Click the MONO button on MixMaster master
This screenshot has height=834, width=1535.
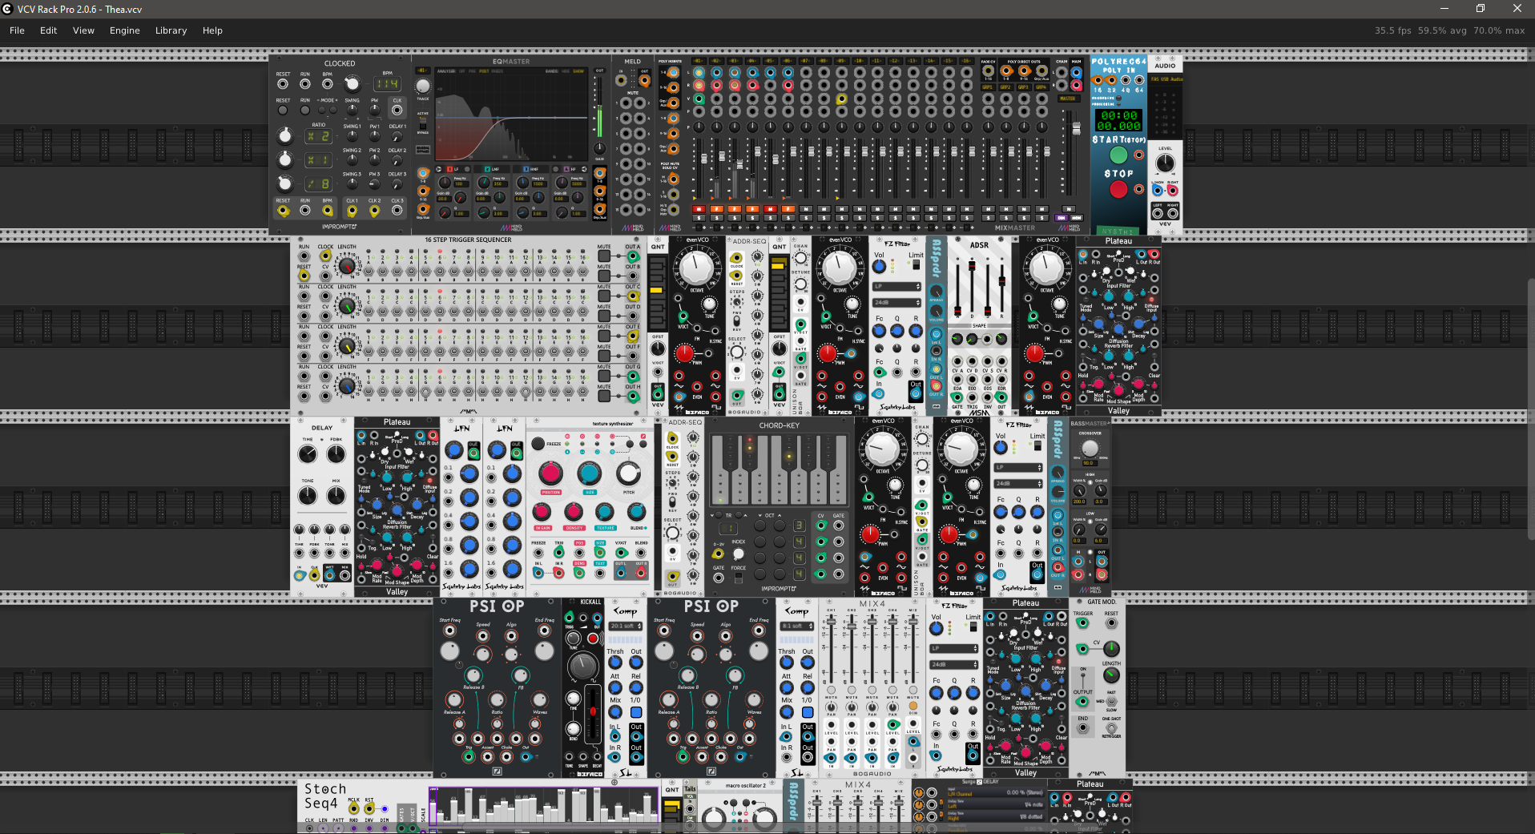click(x=1077, y=218)
